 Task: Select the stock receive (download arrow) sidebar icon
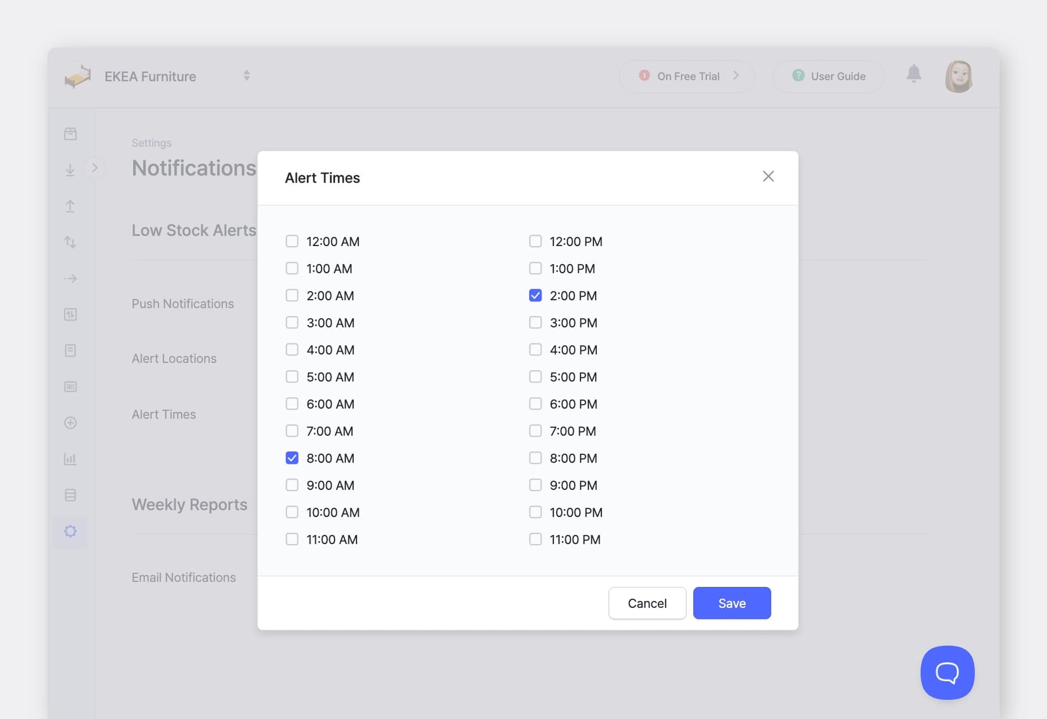70,170
